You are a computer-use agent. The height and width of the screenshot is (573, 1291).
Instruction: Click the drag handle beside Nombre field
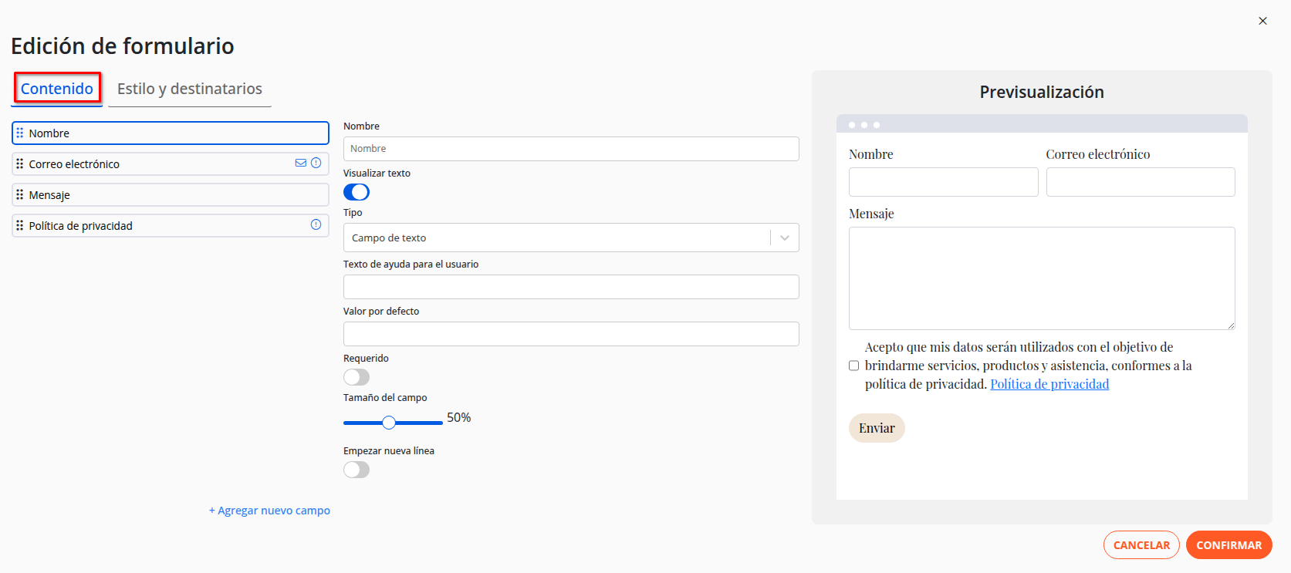(x=20, y=133)
